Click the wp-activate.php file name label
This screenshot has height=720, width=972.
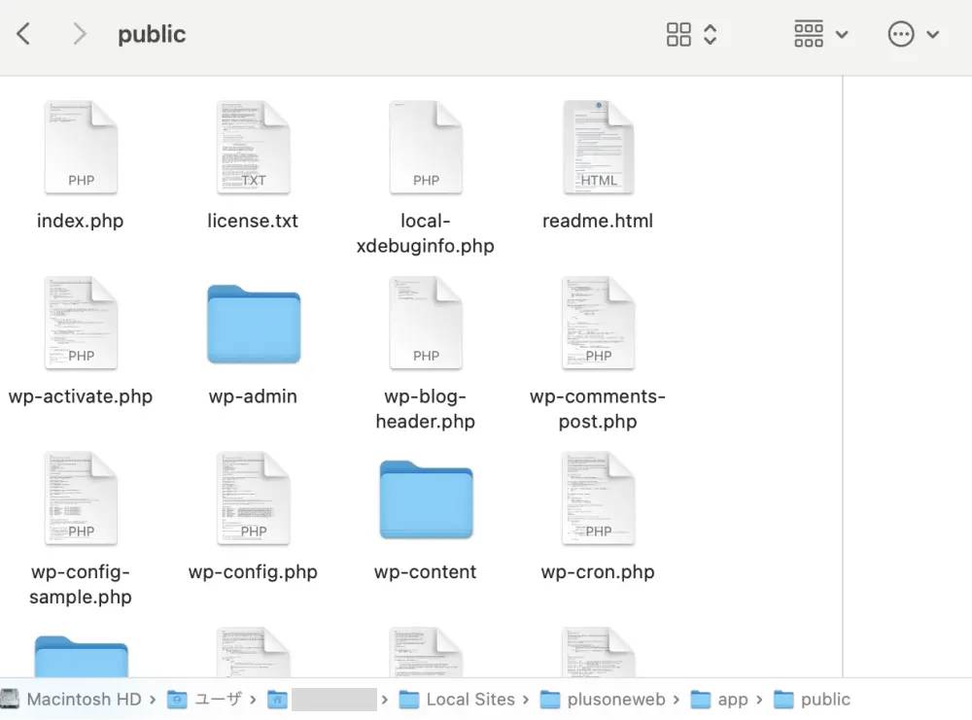[x=81, y=396]
